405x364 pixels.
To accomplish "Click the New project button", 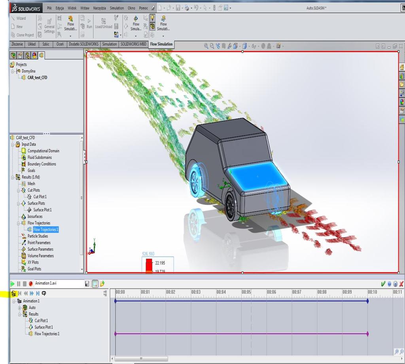I will pyautogui.click(x=17, y=27).
